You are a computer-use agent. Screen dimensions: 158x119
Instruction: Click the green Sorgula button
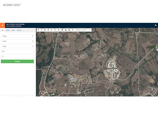[17, 61]
